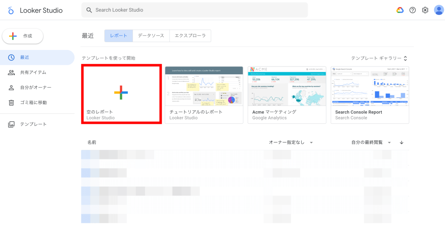Screen dimensions: 445x225
Task: Click the Looker Studio logo icon
Action: (11, 10)
